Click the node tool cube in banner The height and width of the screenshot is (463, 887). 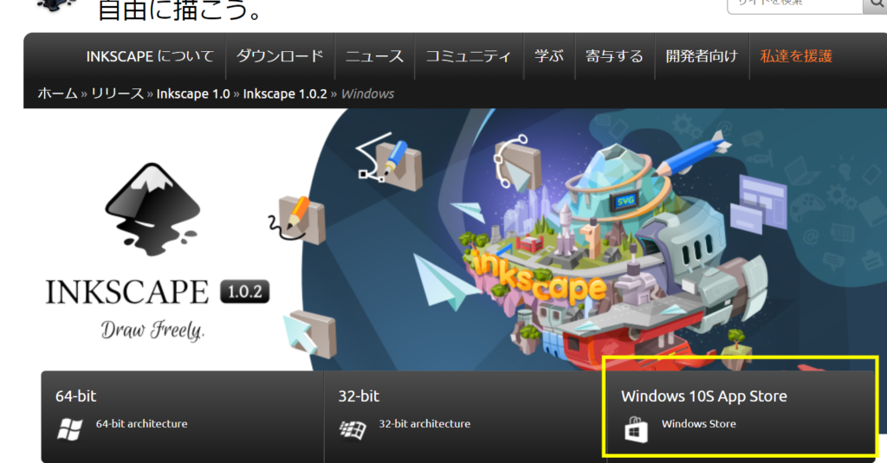tap(516, 162)
